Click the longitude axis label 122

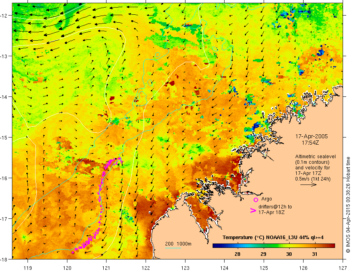[146, 268]
